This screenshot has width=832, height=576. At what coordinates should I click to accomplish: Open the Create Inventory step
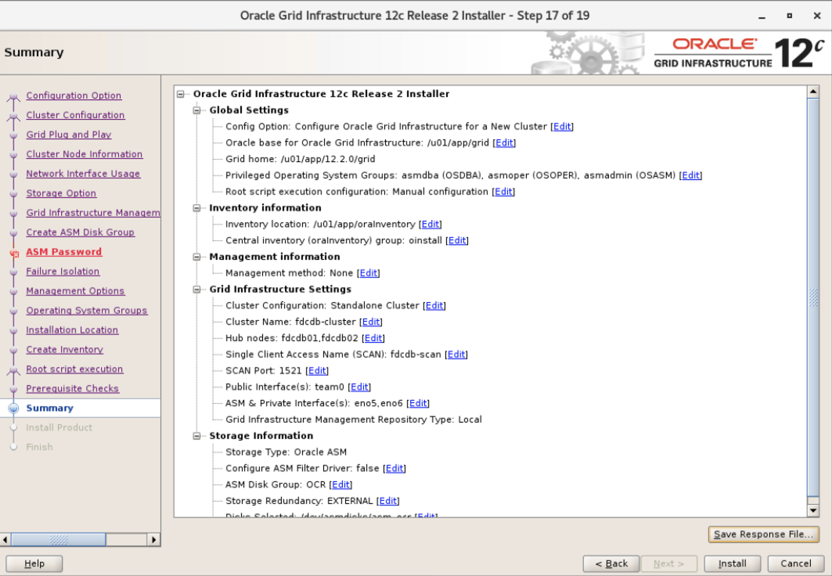tap(65, 350)
